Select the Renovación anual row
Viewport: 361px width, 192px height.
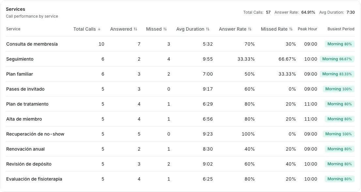(180, 149)
